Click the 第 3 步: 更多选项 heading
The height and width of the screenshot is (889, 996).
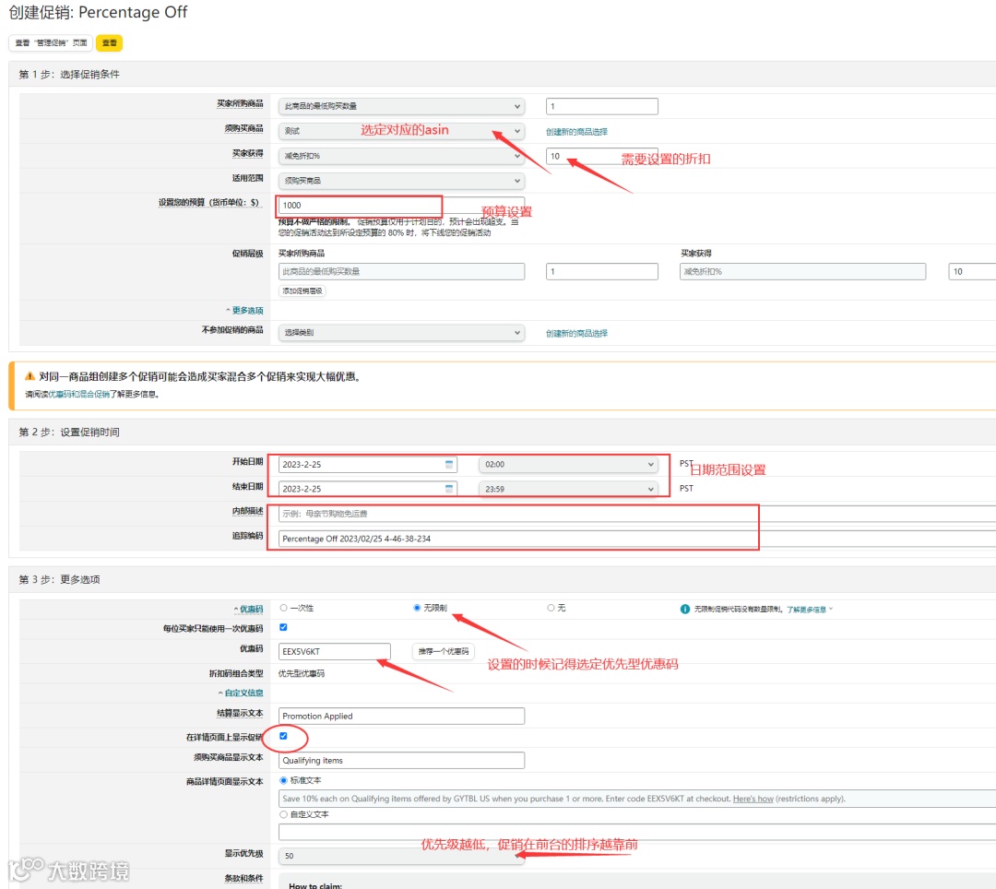pyautogui.click(x=59, y=579)
